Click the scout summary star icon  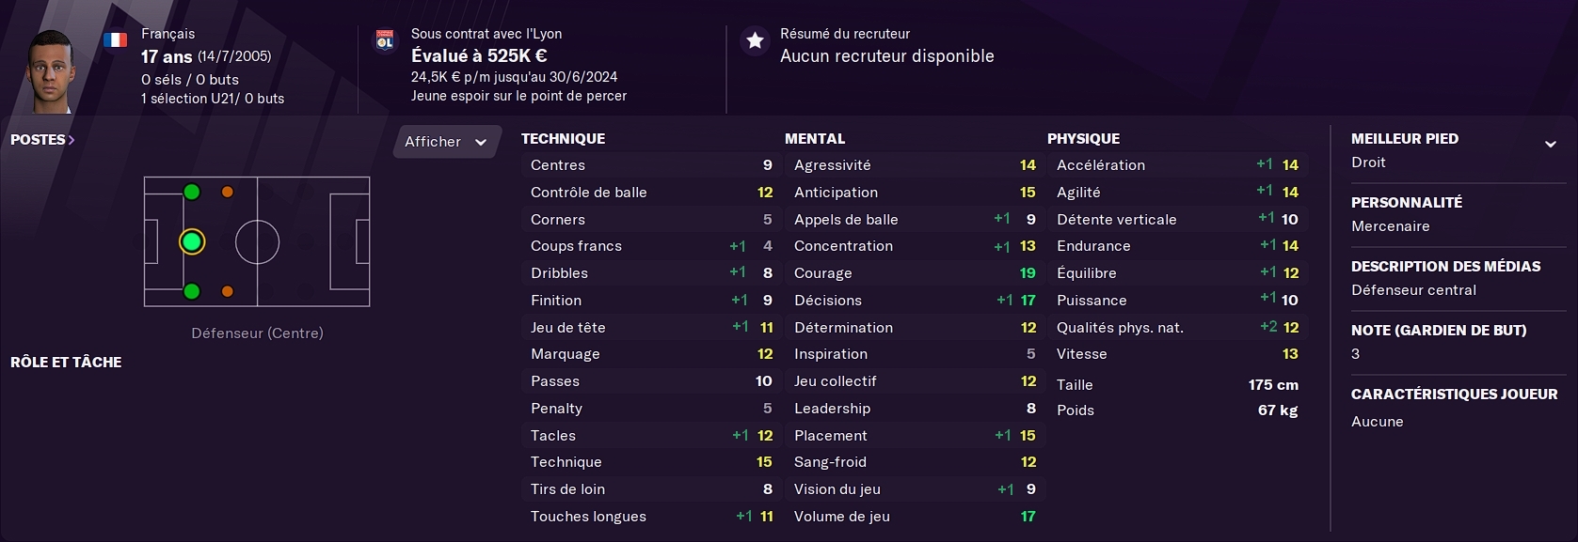coord(755,41)
